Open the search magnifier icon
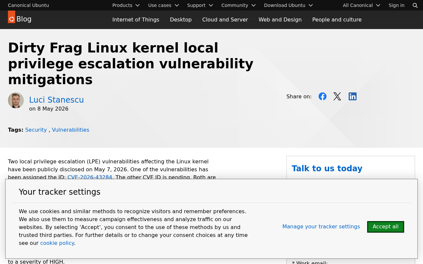Viewport: 423px width, 264px height. (x=415, y=5)
